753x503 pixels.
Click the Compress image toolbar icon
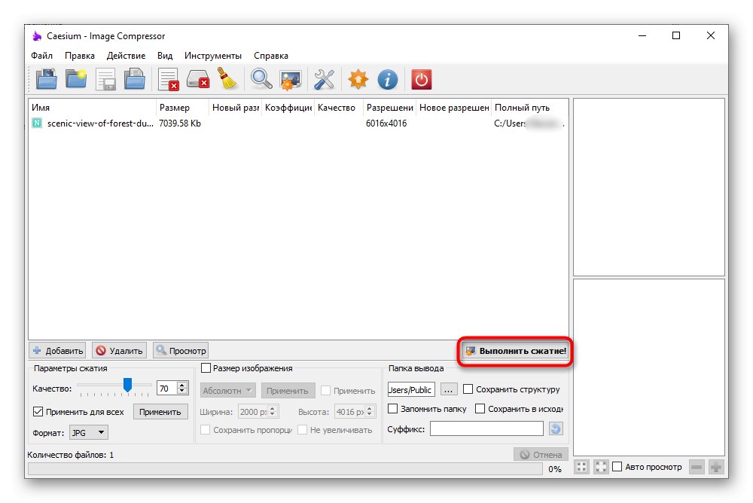[x=291, y=79]
